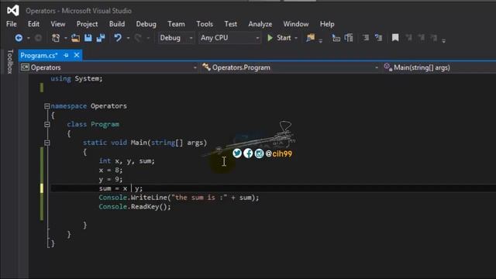Click the Uncomment Selected Lines icon
This screenshot has height=279, width=496.
coord(349,38)
